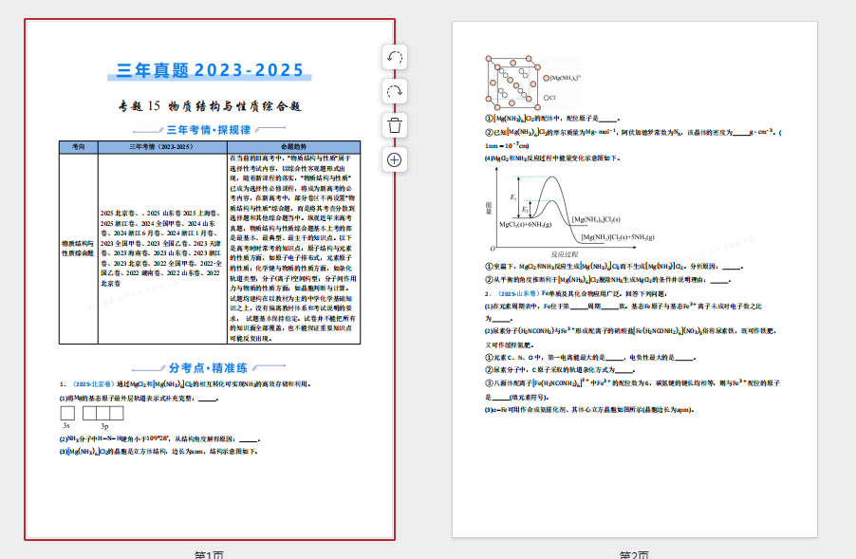This screenshot has width=856, height=559.
Task: Insert a page with the plus icon
Action: (396, 159)
